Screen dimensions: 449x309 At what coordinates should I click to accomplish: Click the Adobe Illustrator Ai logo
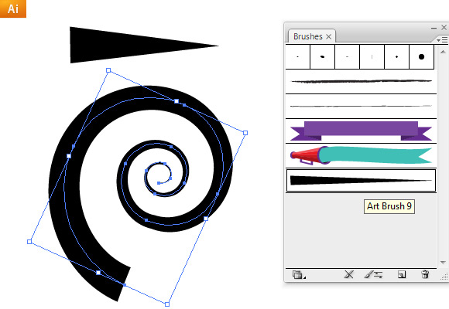pyautogui.click(x=13, y=8)
